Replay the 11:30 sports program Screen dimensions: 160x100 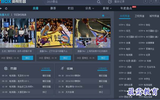[x=103, y=81]
